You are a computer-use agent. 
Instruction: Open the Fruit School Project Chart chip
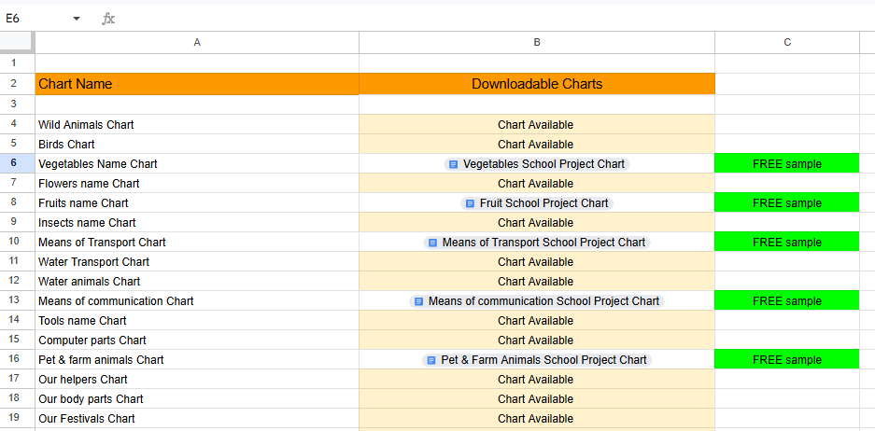(x=537, y=203)
